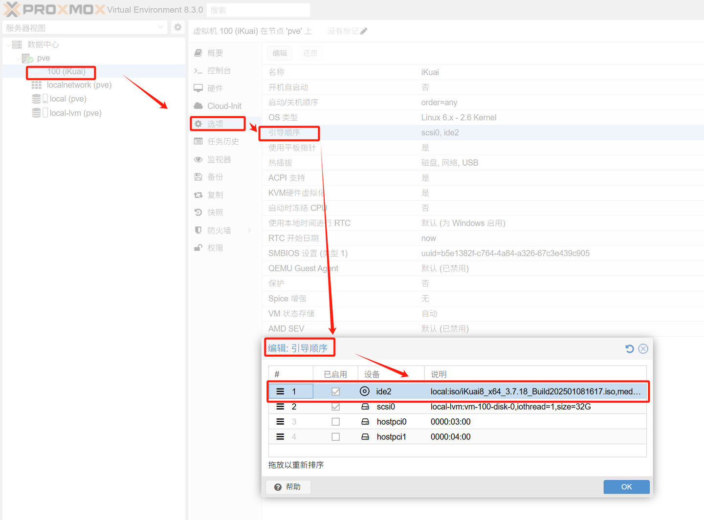
Task: Click the reset icon in boot order dialog
Action: click(x=630, y=348)
